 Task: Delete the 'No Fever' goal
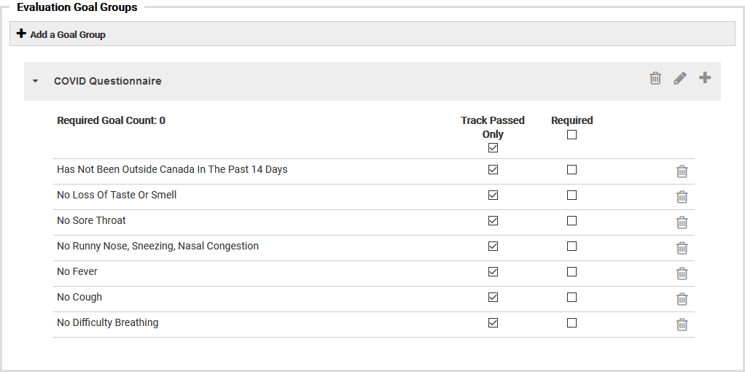[x=682, y=274]
